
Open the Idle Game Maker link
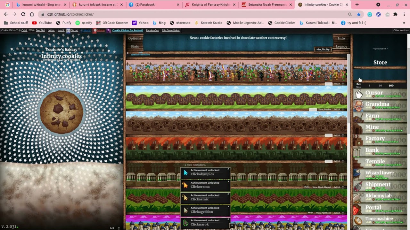171,30
